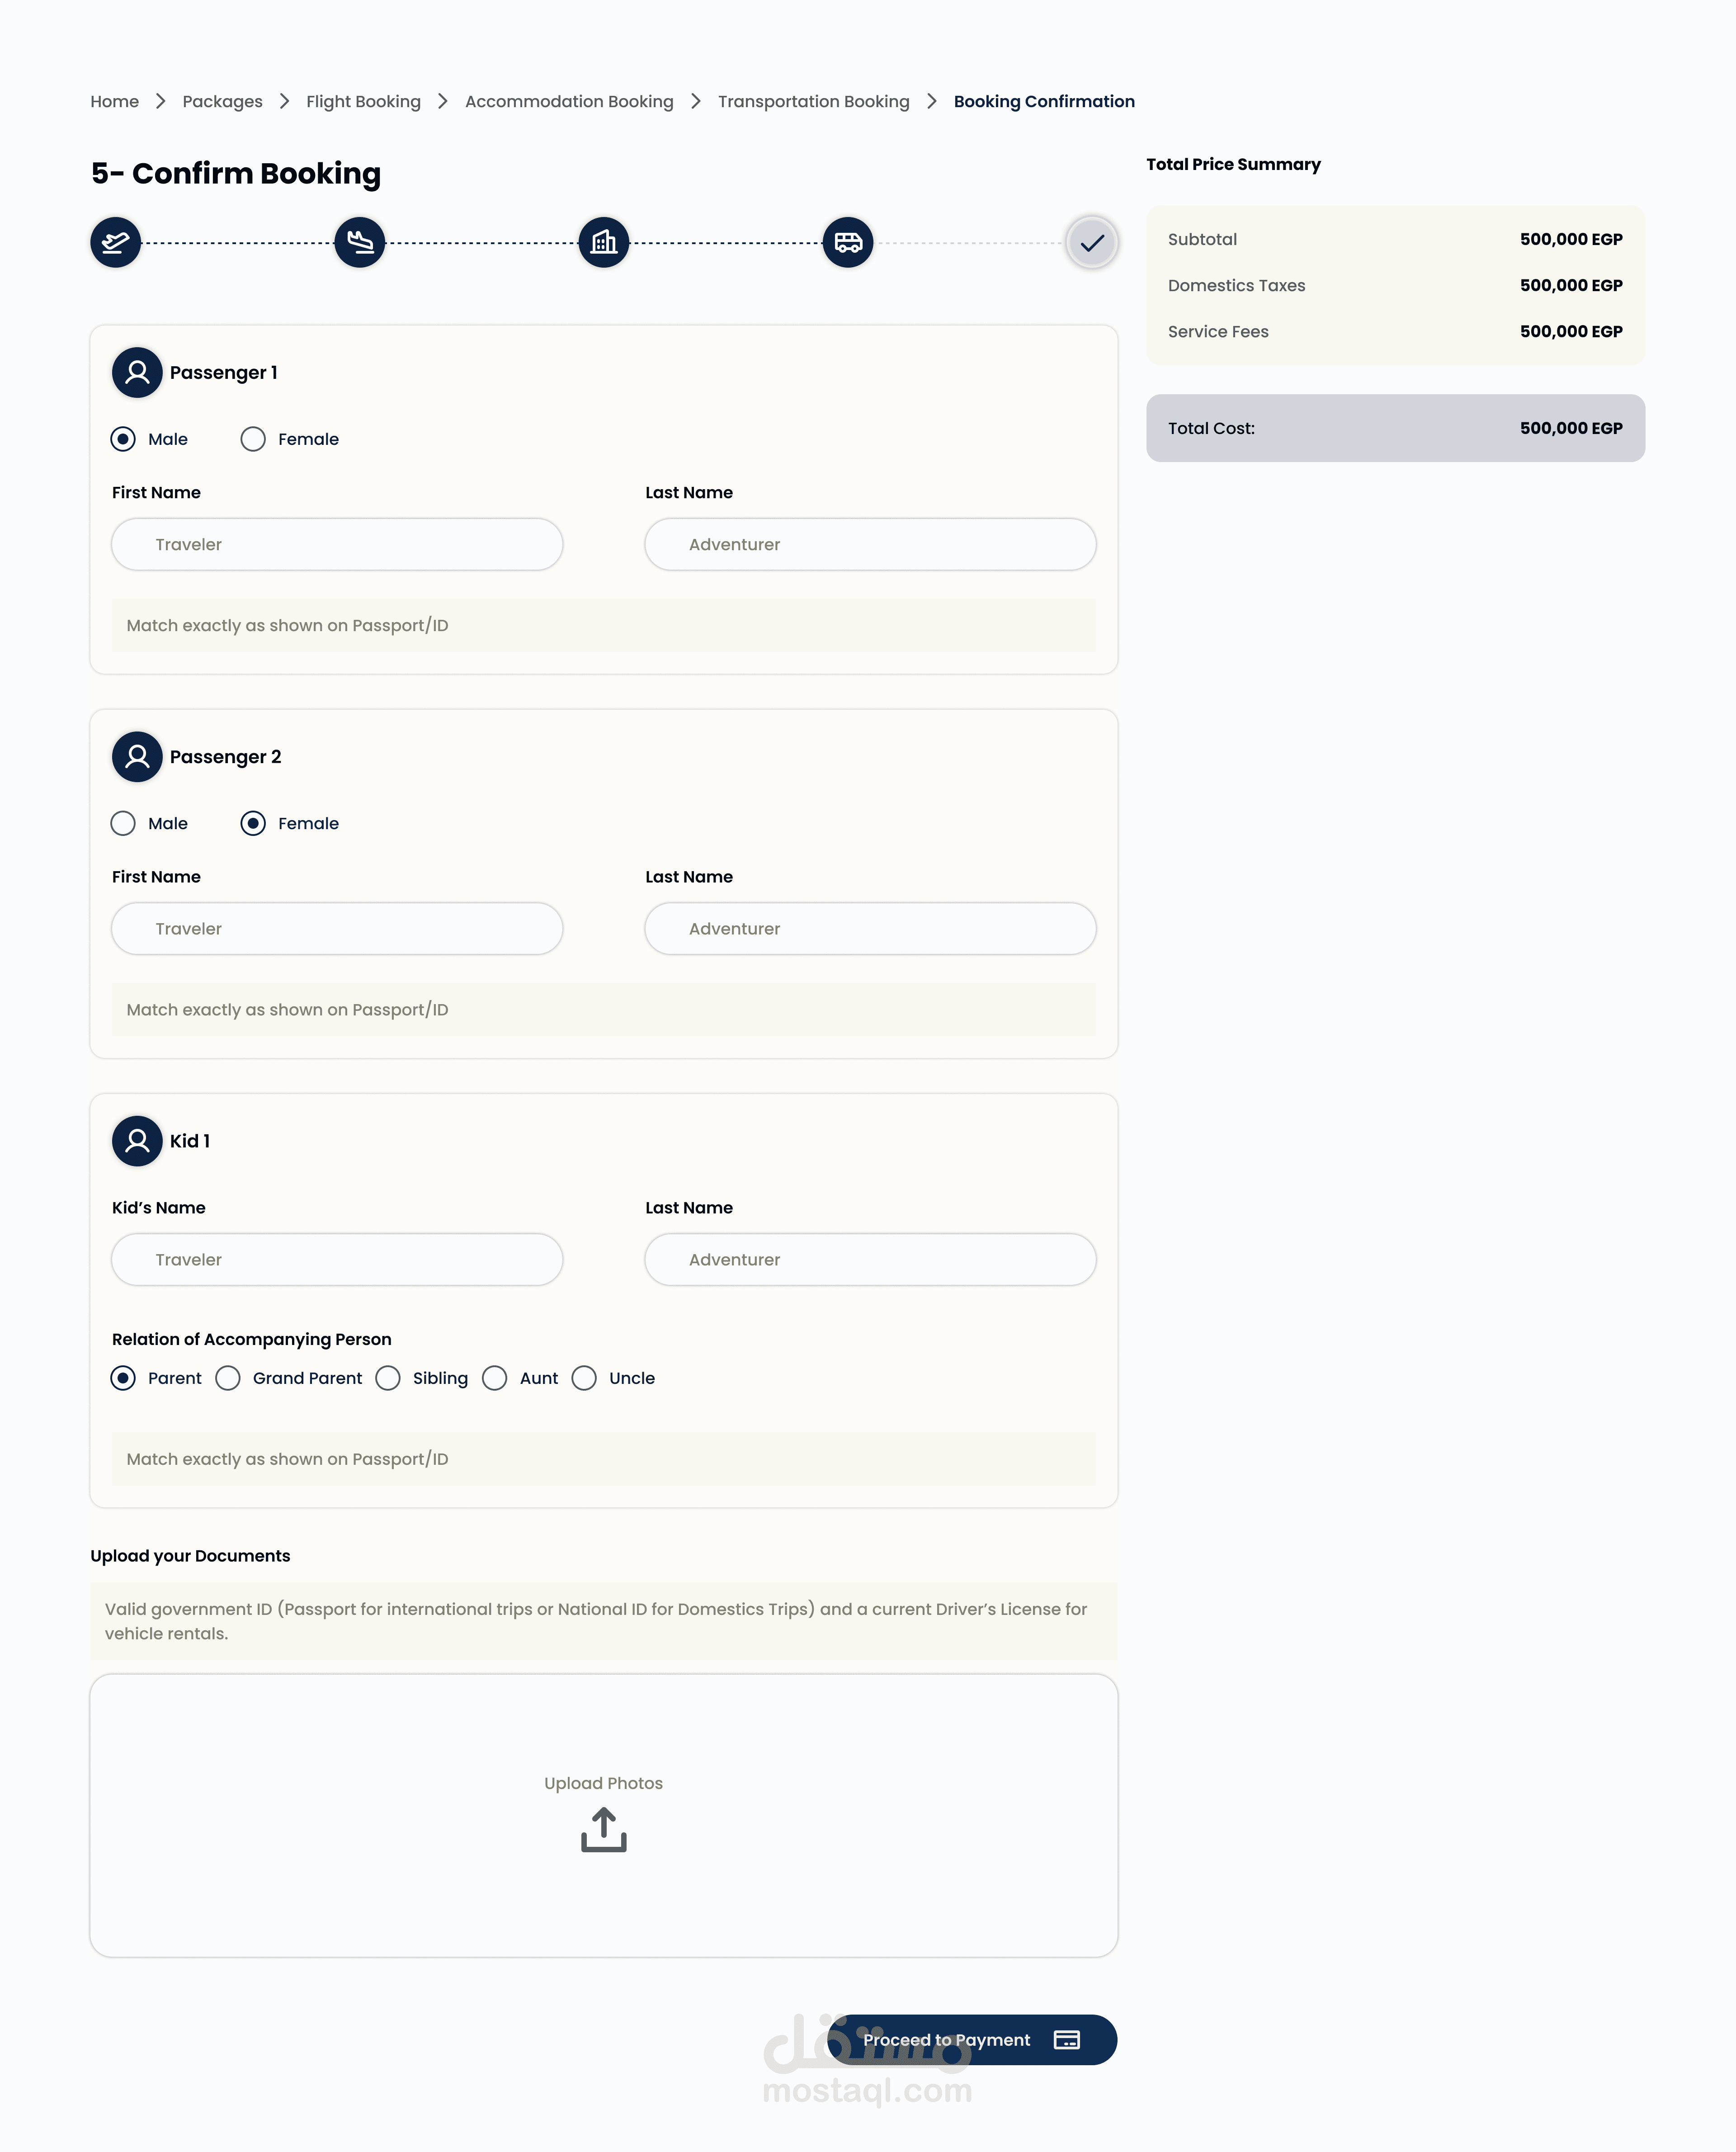Screen dimensions: 1736x2152
Task: Select Female for Passenger 1
Action: pos(253,439)
